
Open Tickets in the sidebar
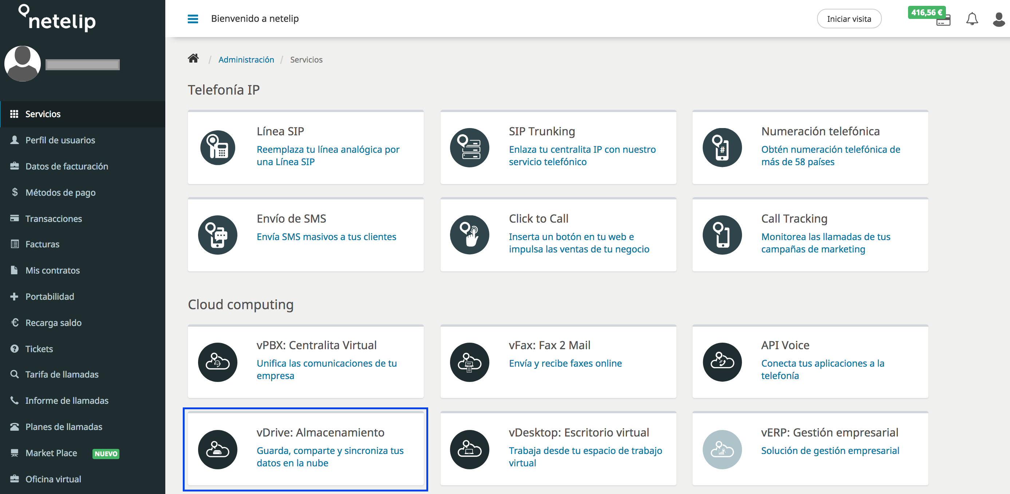[83, 348]
